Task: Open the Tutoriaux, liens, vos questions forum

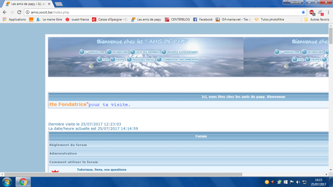Action: pos(101,169)
